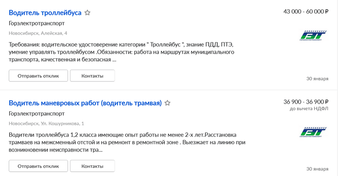
Task: Open employer Горэлектротранспорт under the tram driver job
Action: coord(36,114)
